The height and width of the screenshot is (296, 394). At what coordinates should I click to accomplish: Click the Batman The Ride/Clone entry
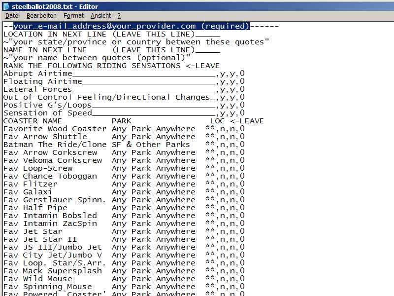point(55,145)
